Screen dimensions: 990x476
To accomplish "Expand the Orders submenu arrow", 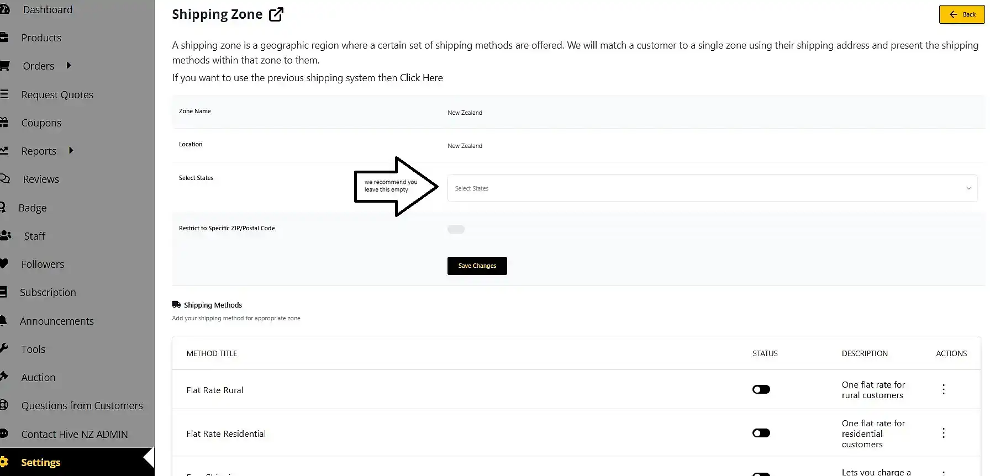I will point(69,65).
